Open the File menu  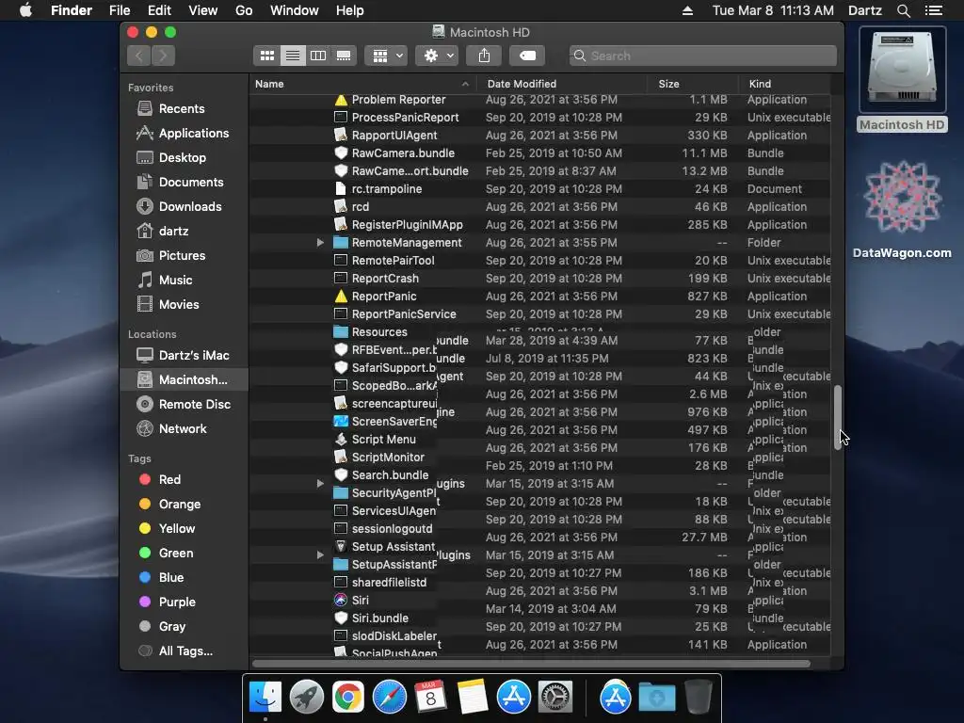click(120, 10)
